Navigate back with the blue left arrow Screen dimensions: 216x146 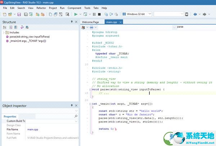[195, 14]
